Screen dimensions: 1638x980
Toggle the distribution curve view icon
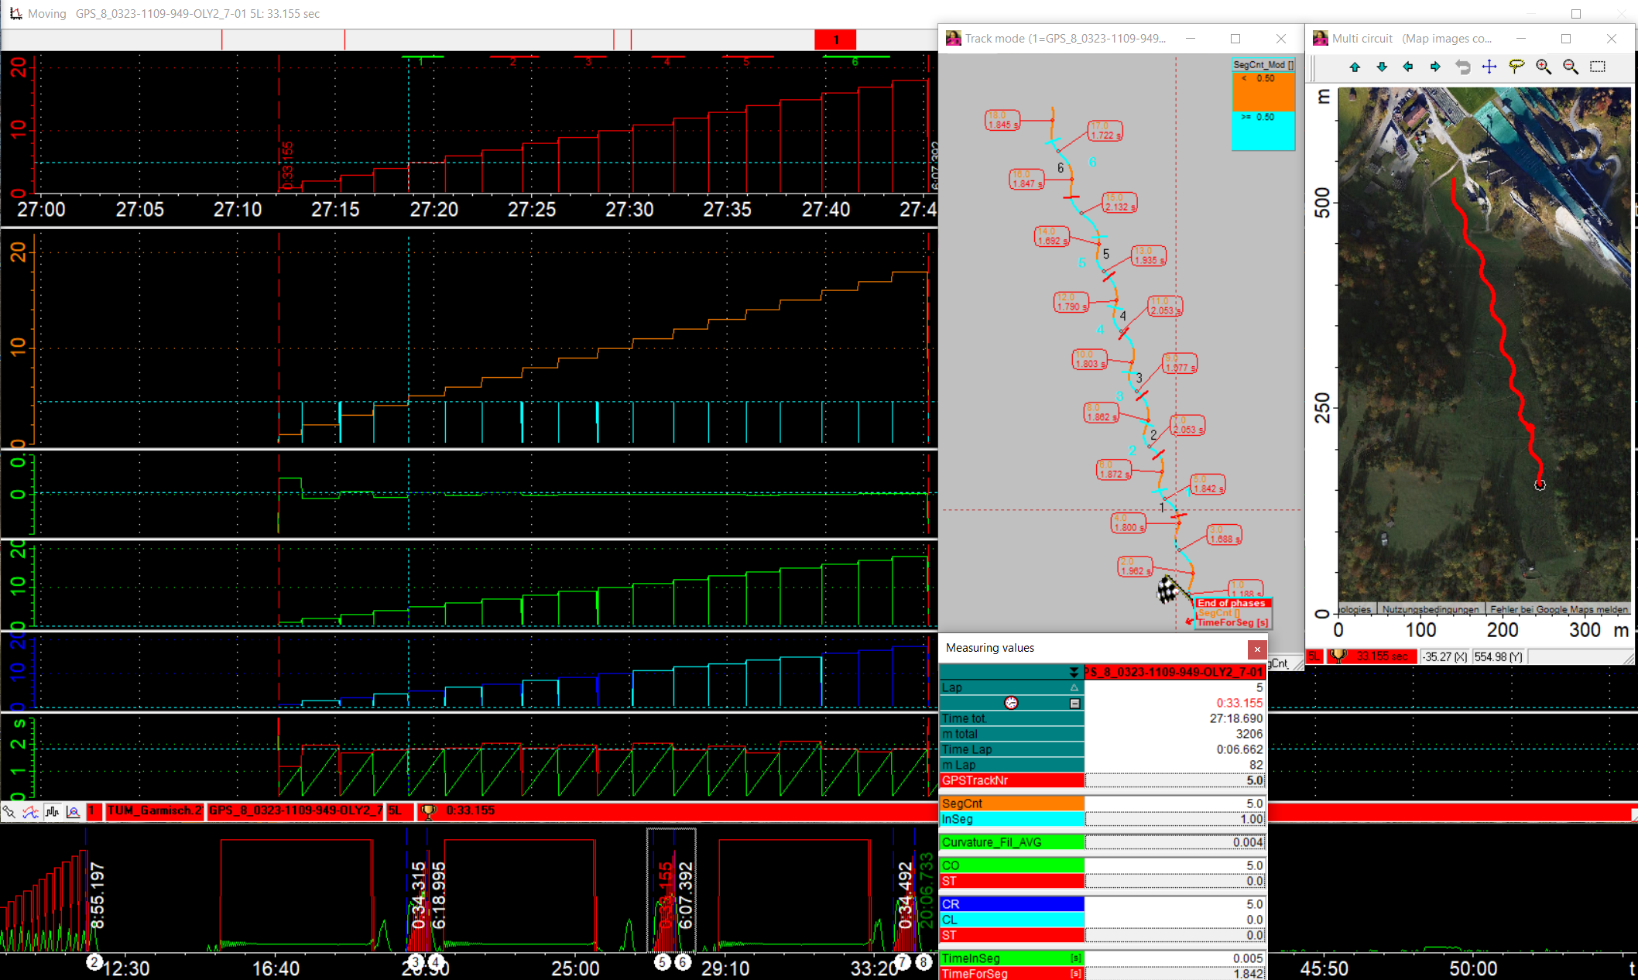[x=74, y=811]
